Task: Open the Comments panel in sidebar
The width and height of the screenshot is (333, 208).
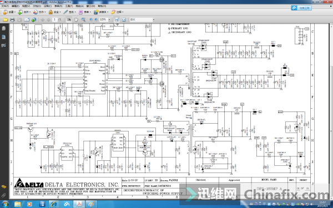Action: tap(4, 187)
